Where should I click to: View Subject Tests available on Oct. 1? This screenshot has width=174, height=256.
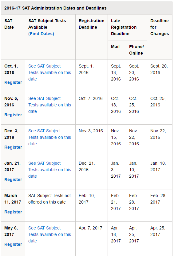[49, 72]
